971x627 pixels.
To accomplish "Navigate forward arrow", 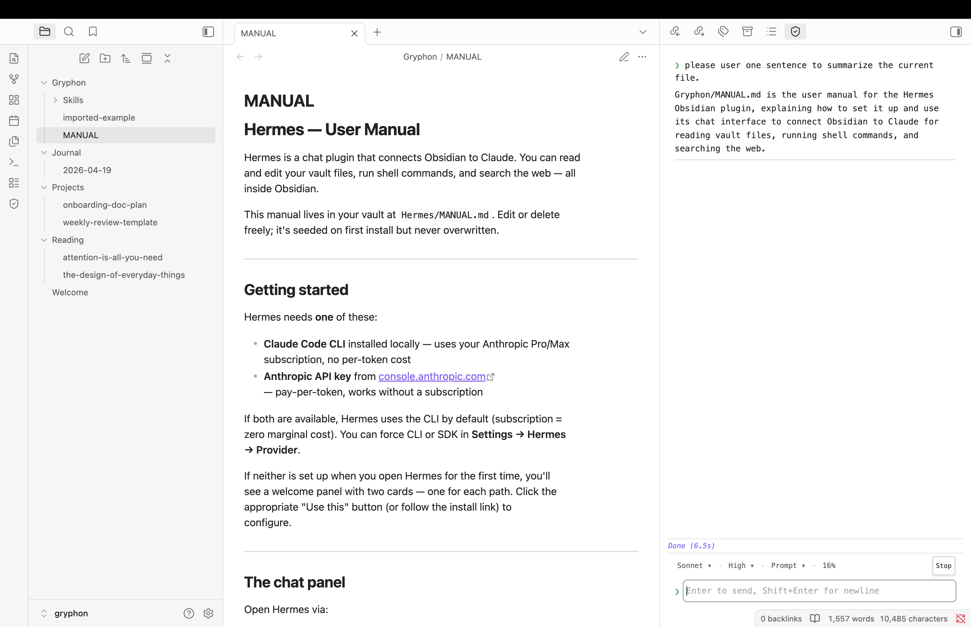I will point(258,57).
